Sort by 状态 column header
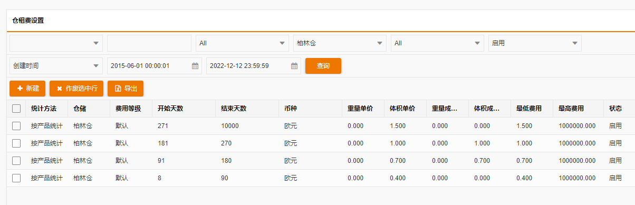This screenshot has height=205, width=635. tap(619, 109)
